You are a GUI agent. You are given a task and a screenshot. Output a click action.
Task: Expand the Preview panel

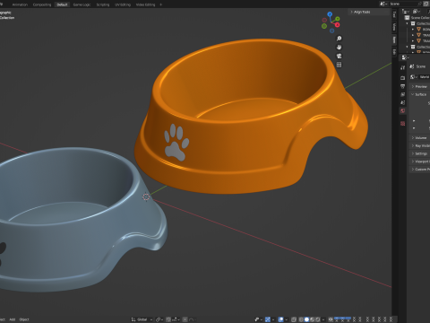pos(419,86)
